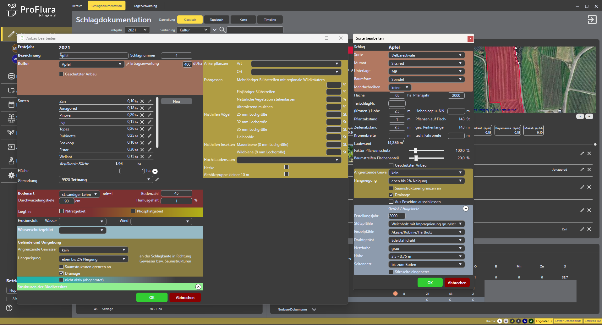Toggle Aus Poseidon ausschliessen checkbox
Viewport: 602px width, 325px height.
(x=391, y=202)
